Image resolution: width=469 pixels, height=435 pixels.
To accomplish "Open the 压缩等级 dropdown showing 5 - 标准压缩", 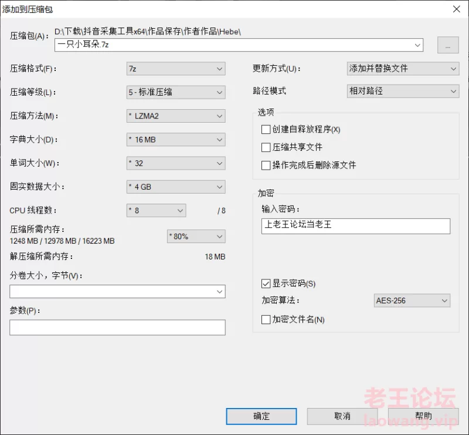I will click(x=176, y=92).
